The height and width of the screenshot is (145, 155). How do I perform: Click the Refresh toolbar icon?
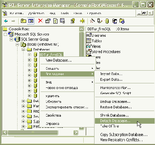tap(55, 21)
